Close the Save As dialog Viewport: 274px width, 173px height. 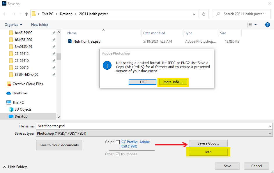coord(270,3)
